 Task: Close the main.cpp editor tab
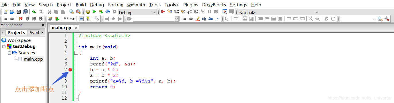pyautogui.click(x=76, y=28)
